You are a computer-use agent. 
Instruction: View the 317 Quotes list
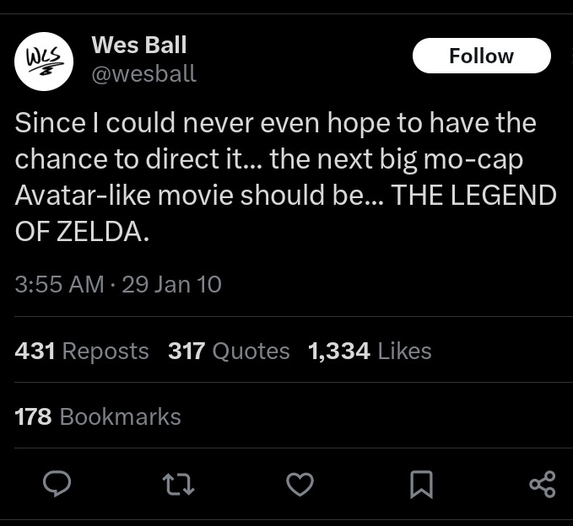click(229, 351)
